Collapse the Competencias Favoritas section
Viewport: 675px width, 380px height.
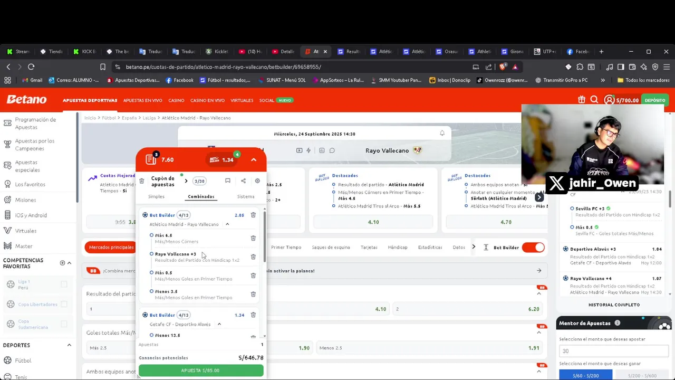(69, 263)
